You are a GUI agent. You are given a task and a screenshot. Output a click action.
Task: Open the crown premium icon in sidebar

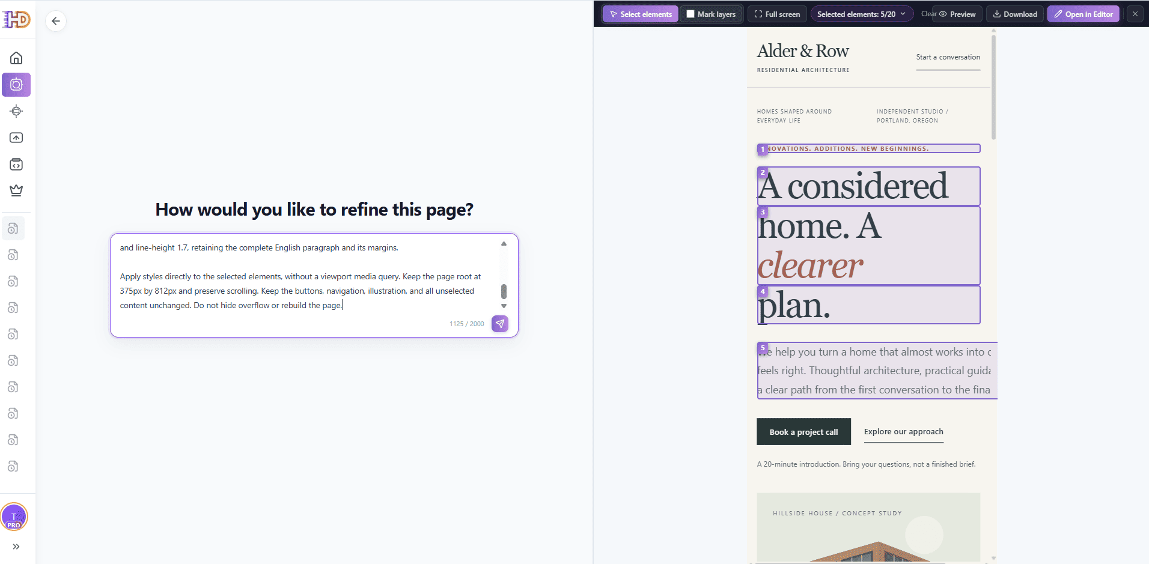click(16, 190)
